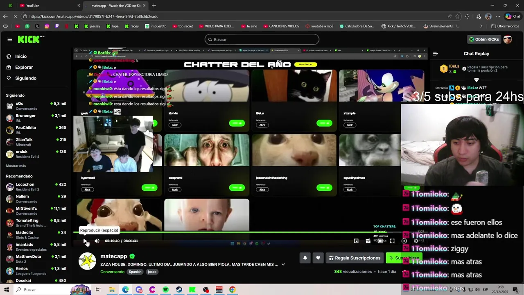Open imantado recommended channel
The height and width of the screenshot is (295, 524).
(x=36, y=247)
